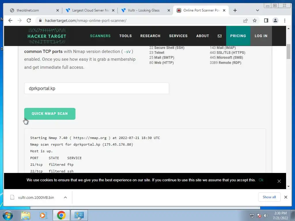Click the '443 SSL/TLS (HTTPS)' entry
This screenshot has width=295, height=221.
tap(228, 53)
